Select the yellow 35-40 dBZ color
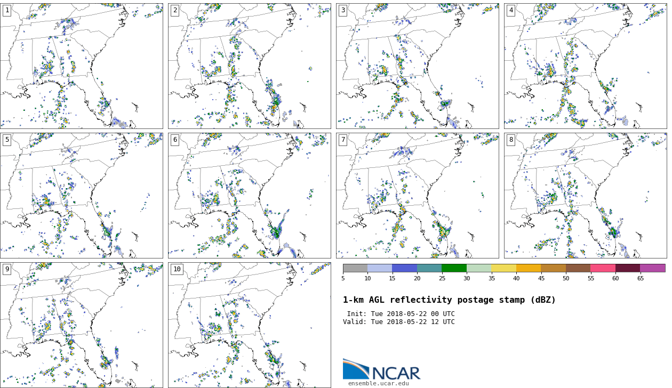The width and height of the screenshot is (672, 388). click(503, 268)
